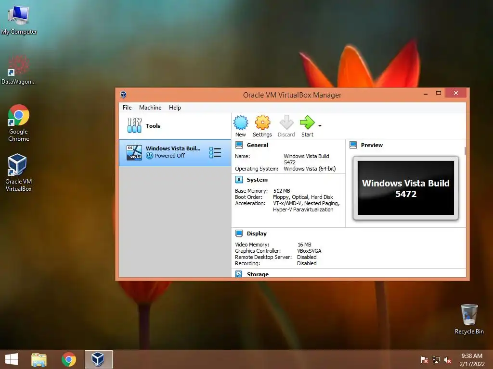Maximize the VirtualBox Manager window
Screen dimensions: 493x369
439,93
